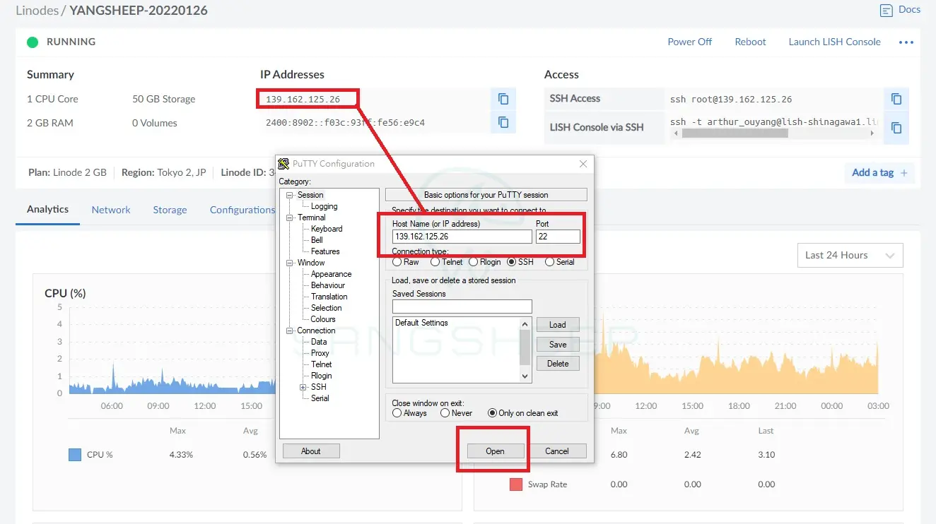Collapse the Connection tree node

(290, 331)
